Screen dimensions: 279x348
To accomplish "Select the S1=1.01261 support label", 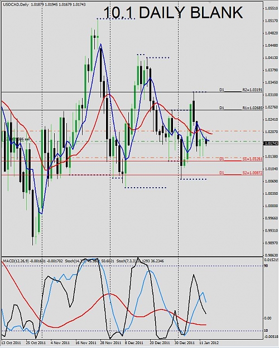I will pyautogui.click(x=252, y=159).
